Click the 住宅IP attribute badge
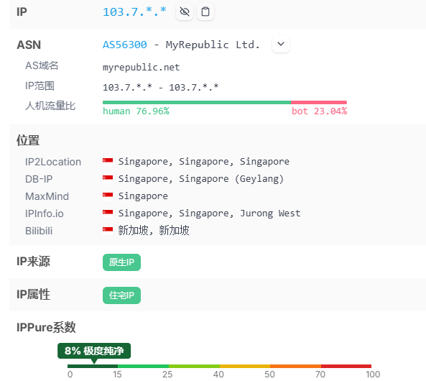Image resolution: width=426 pixels, height=381 pixels. click(121, 295)
